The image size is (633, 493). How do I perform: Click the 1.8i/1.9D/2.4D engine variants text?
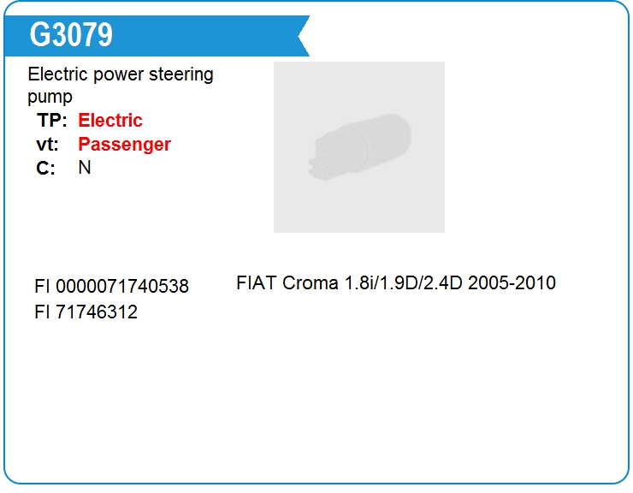click(403, 282)
